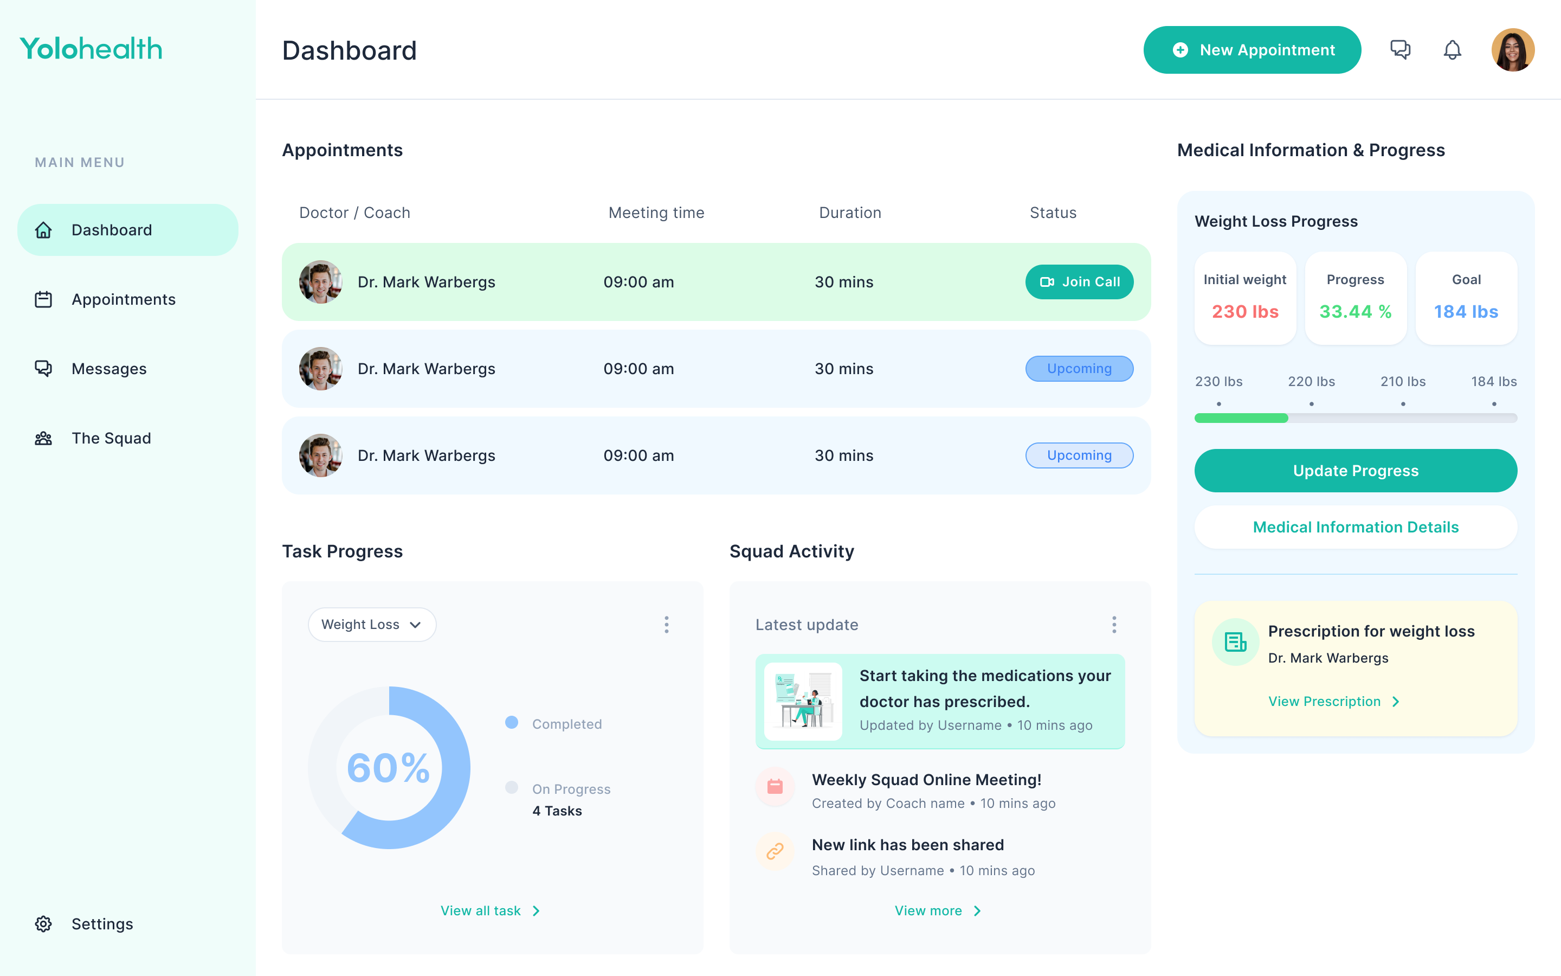The height and width of the screenshot is (976, 1561).
Task: View Prescription from Dr. Mark Warbergs
Action: click(1326, 701)
